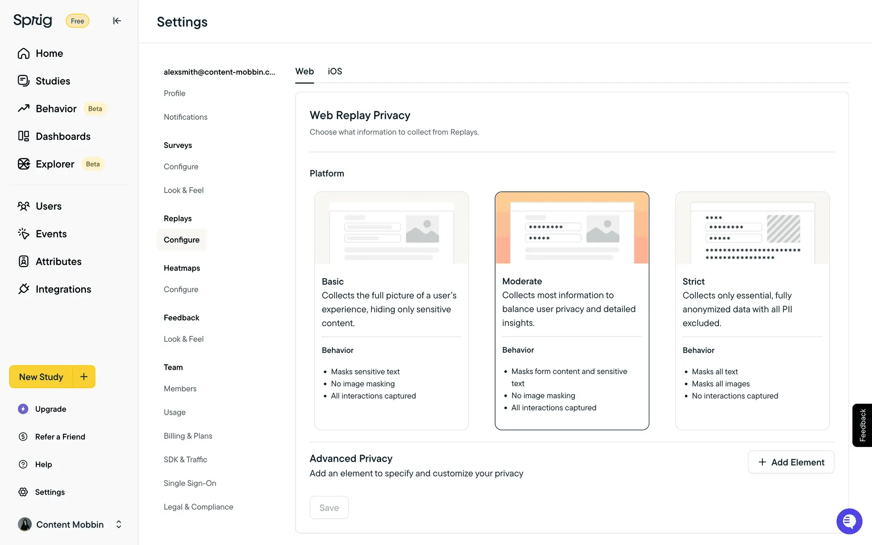Select the Basic privacy level card

click(391, 311)
